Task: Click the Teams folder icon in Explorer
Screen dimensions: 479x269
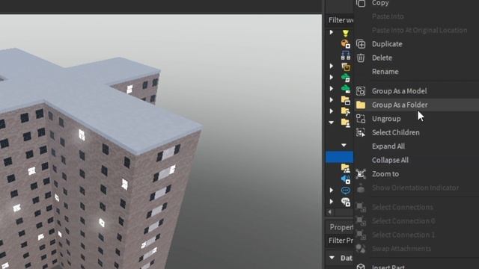Action: [x=346, y=167]
